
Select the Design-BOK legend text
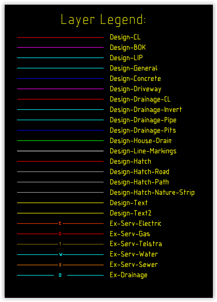tap(127, 48)
